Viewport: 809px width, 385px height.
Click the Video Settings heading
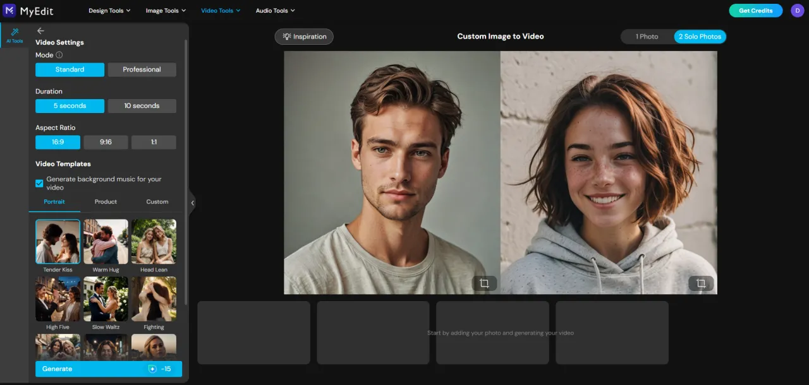(x=59, y=42)
